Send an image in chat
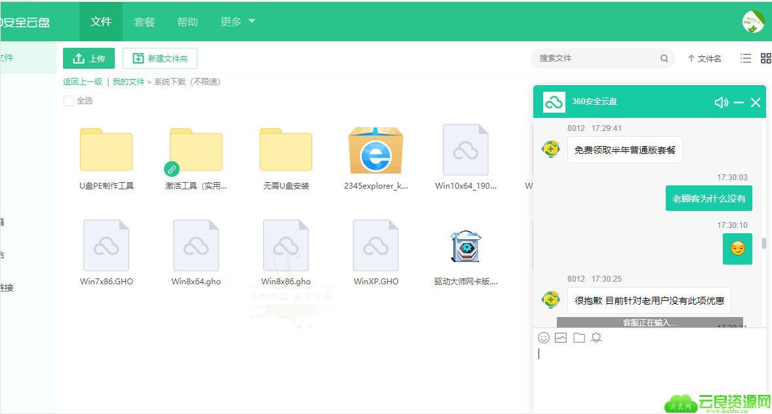 point(561,337)
